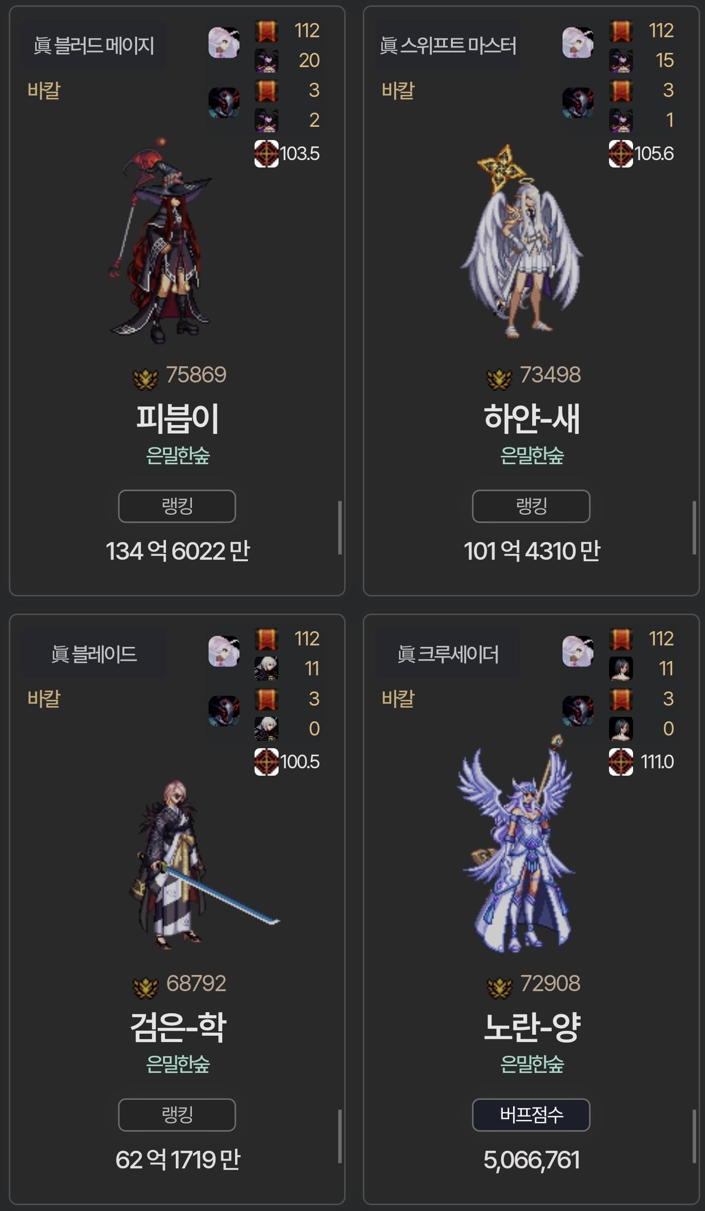Click the white-haired raid icon on 피븝이 card
The width and height of the screenshot is (705, 1211).
tap(224, 43)
